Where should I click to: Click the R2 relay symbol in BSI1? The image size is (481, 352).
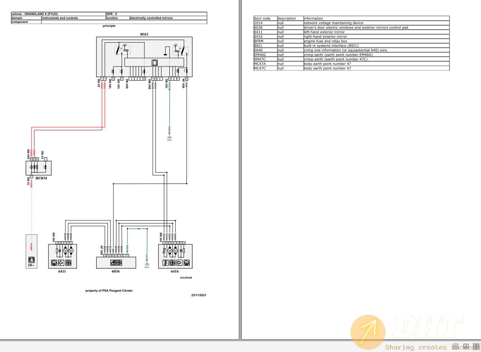[122, 50]
